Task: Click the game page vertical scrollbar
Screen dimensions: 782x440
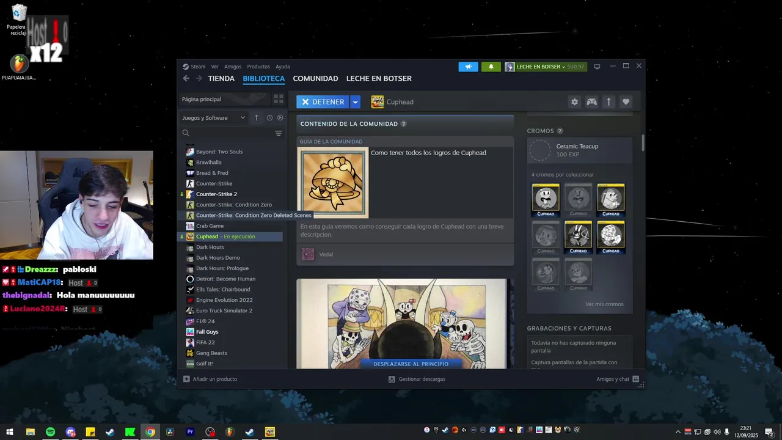Action: click(643, 143)
